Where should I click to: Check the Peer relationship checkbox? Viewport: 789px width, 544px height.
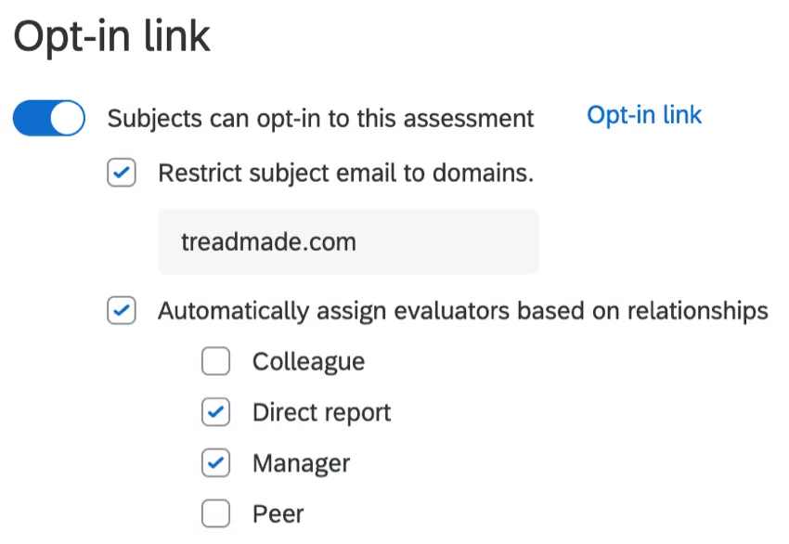(215, 513)
